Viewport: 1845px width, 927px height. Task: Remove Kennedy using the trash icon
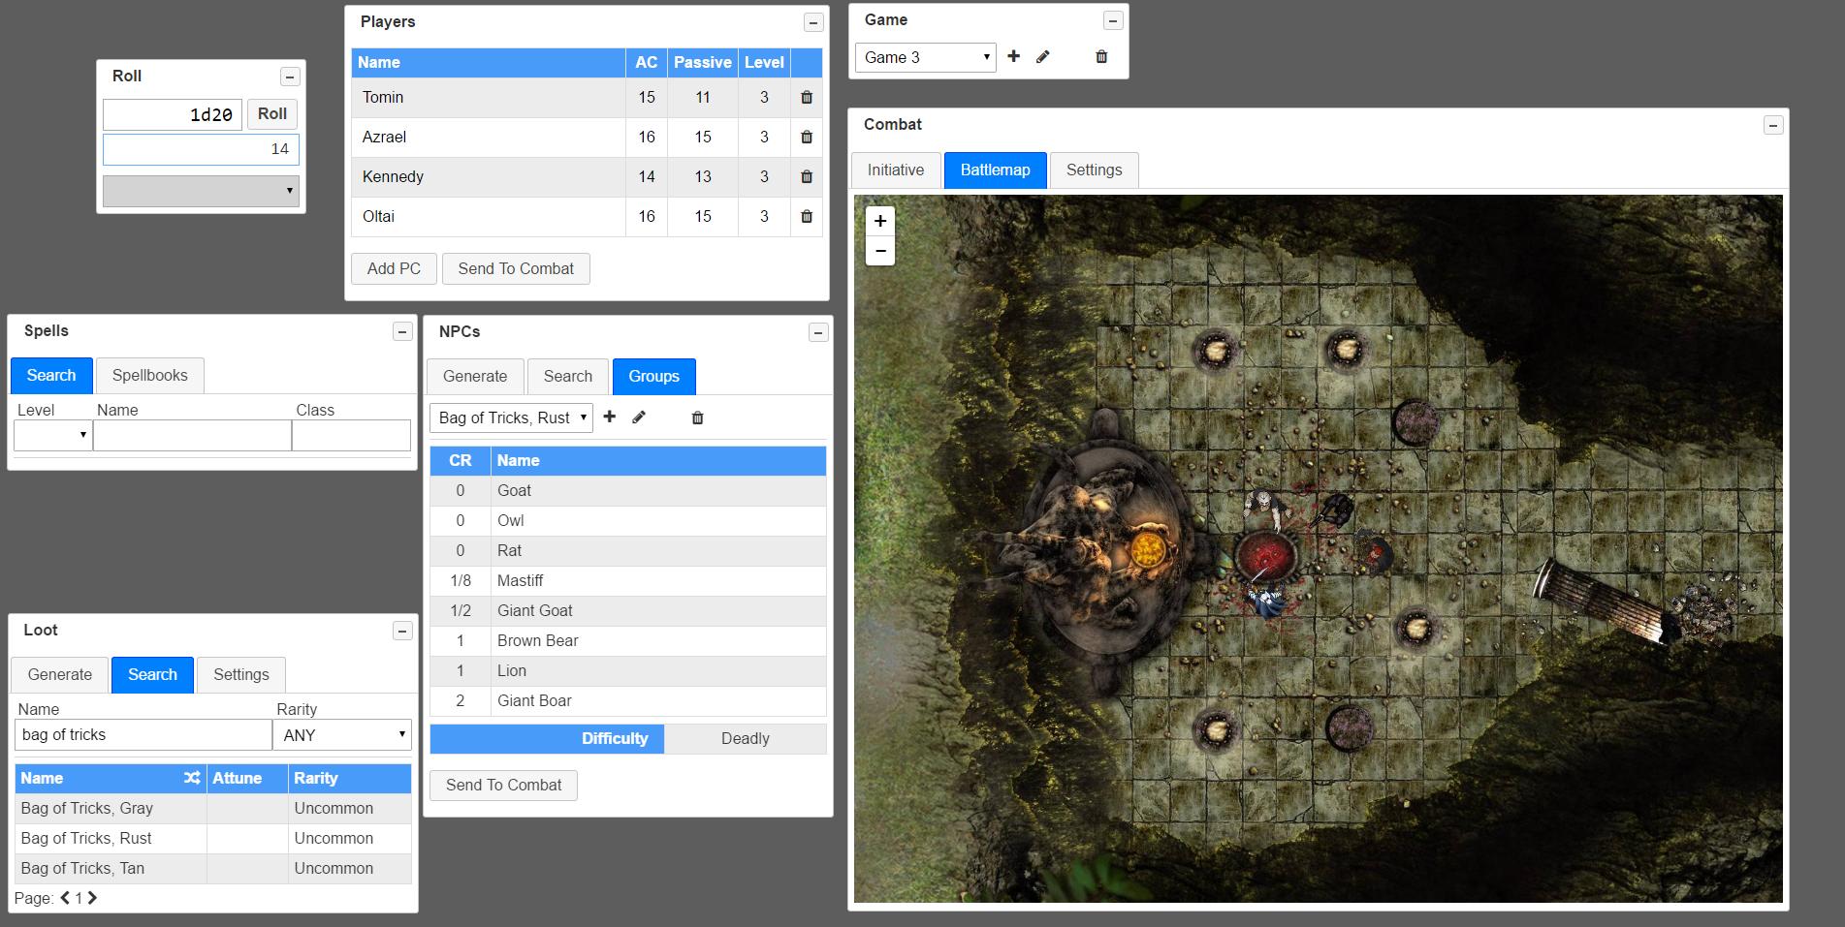[x=807, y=176]
